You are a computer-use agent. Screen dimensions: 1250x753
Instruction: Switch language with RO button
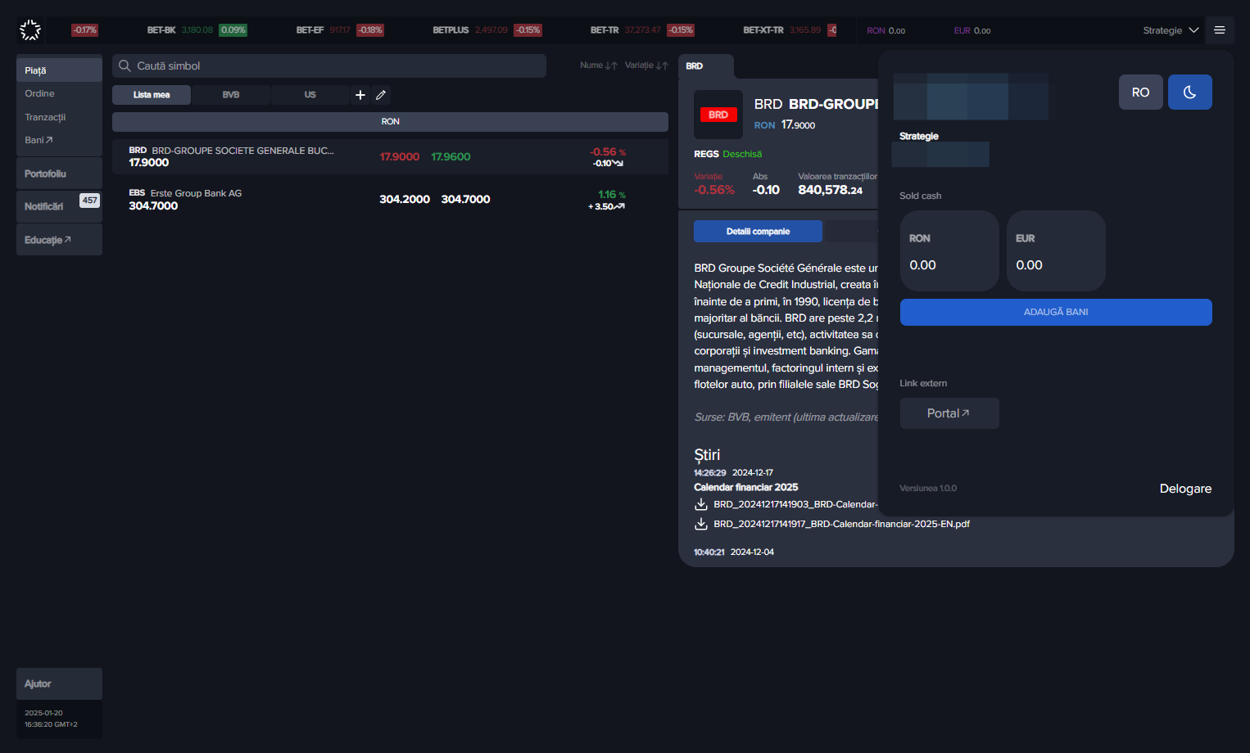tap(1141, 92)
